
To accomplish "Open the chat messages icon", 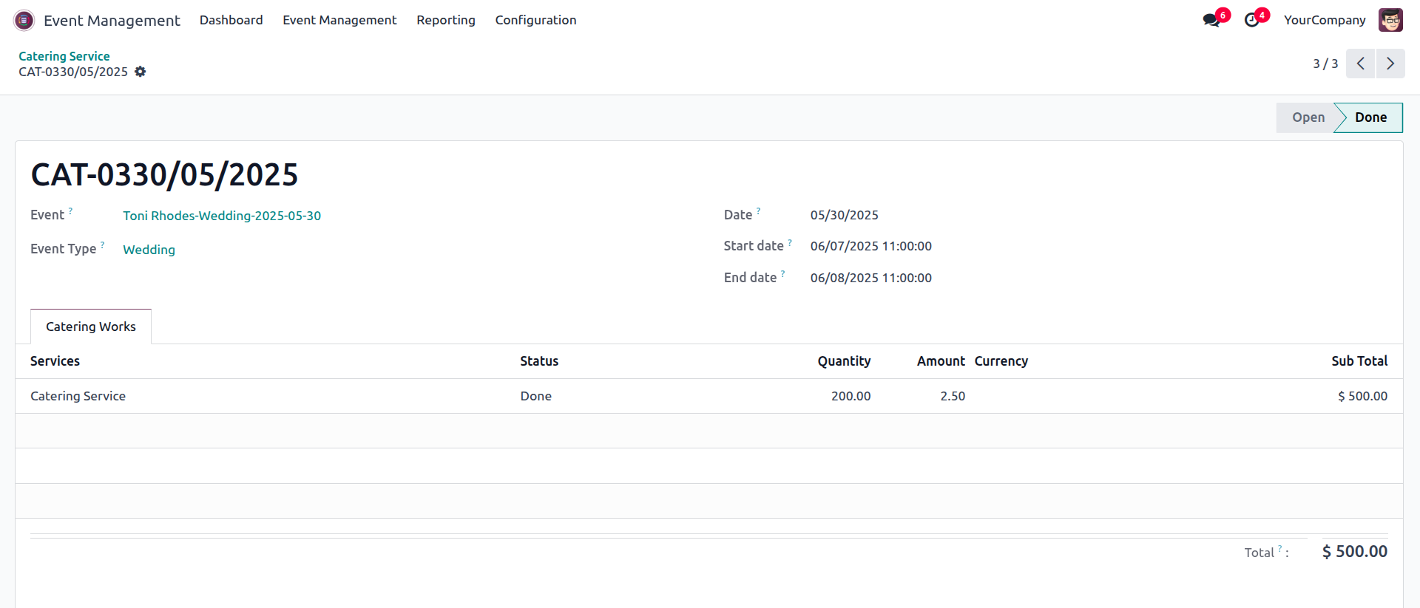I will click(1211, 20).
